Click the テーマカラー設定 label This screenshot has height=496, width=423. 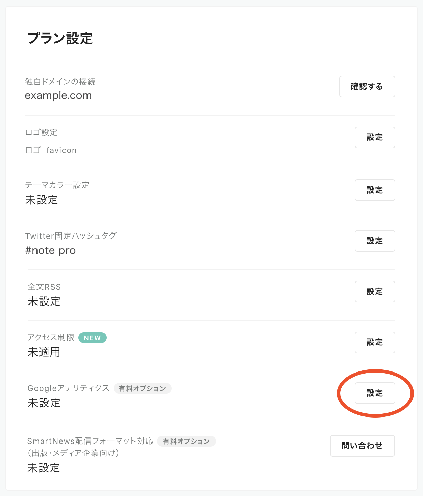57,185
